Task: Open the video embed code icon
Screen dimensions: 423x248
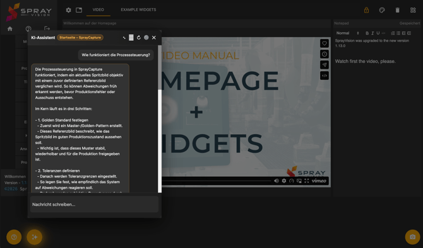Action: [325, 76]
